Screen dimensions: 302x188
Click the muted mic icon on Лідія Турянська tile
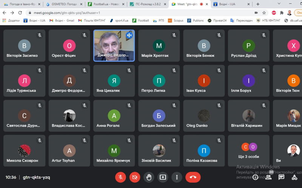pyautogui.click(x=40, y=70)
